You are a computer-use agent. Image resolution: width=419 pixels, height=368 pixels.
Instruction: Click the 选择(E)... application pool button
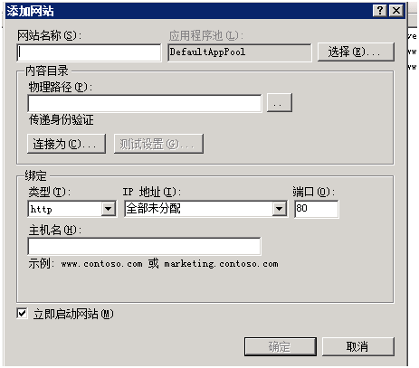[356, 52]
